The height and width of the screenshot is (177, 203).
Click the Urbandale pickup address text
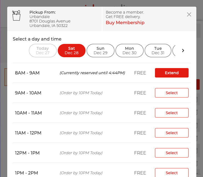[x=50, y=21]
